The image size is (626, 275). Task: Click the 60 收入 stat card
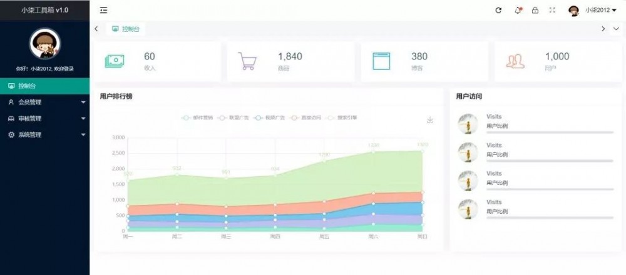pyautogui.click(x=157, y=62)
